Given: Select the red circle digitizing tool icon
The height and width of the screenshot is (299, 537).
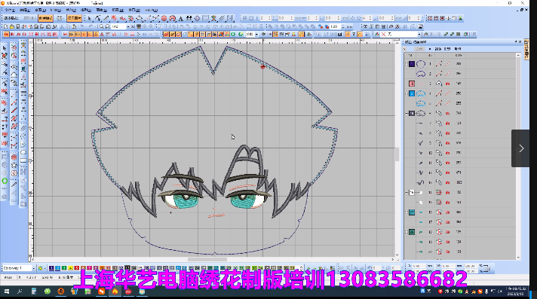Looking at the screenshot, I should (164, 18).
